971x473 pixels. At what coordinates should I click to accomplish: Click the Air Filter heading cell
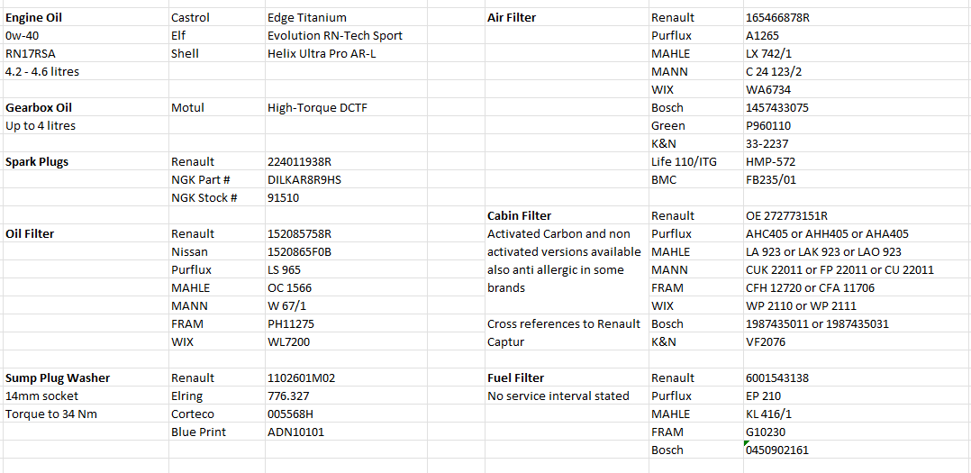[x=512, y=17]
